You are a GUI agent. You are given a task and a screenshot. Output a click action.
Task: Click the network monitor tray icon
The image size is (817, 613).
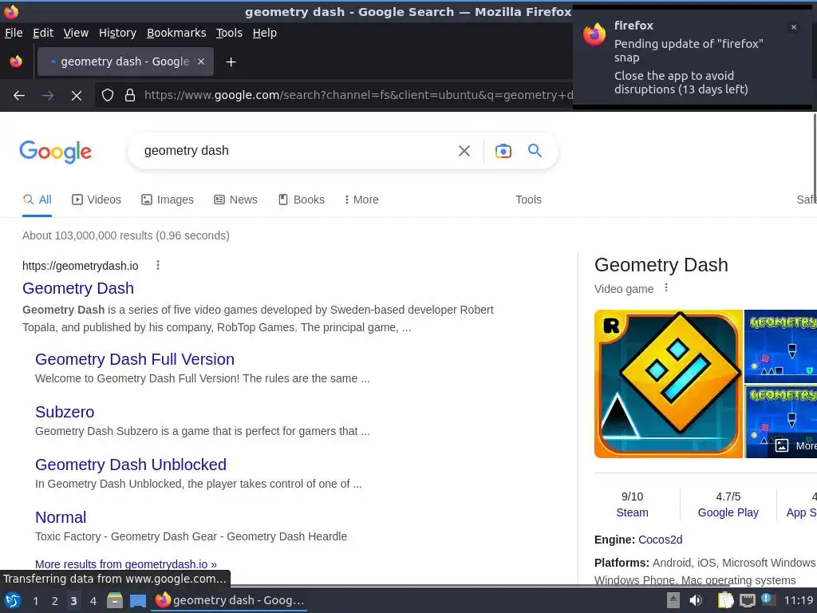pos(747,600)
